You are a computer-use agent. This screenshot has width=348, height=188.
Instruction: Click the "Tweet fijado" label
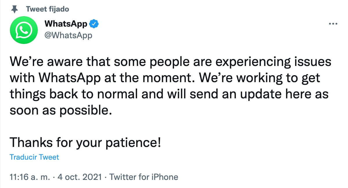point(47,9)
